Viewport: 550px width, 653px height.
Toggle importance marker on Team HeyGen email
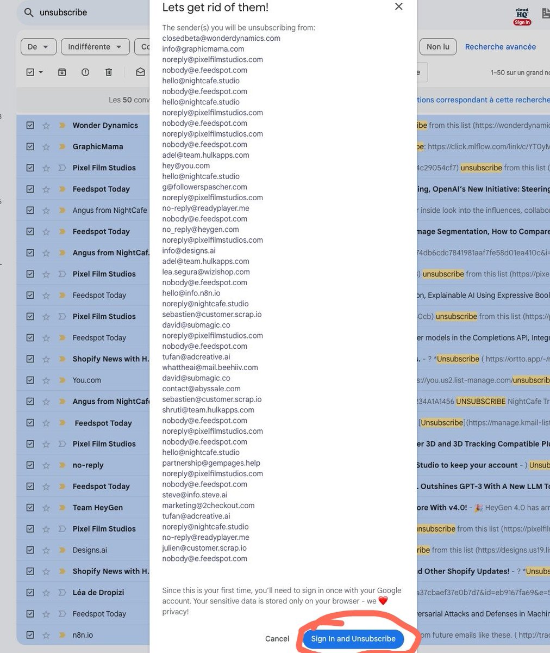click(x=62, y=507)
